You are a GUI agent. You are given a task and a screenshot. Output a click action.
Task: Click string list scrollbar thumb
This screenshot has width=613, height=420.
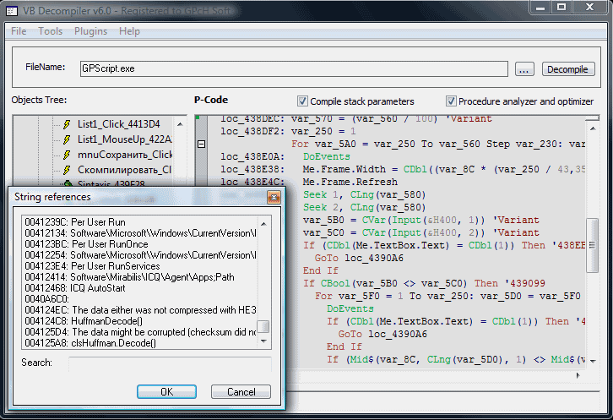264,327
